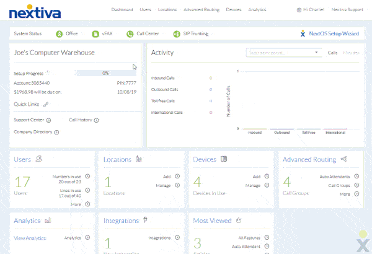Click the Nextiva logo
Image resolution: width=372 pixels, height=254 pixels.
click(x=35, y=11)
